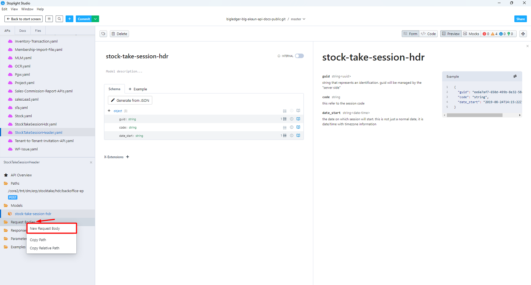The image size is (531, 285).
Task: Click the hamburger sidebar icon in toolbar
Action: click(49, 19)
